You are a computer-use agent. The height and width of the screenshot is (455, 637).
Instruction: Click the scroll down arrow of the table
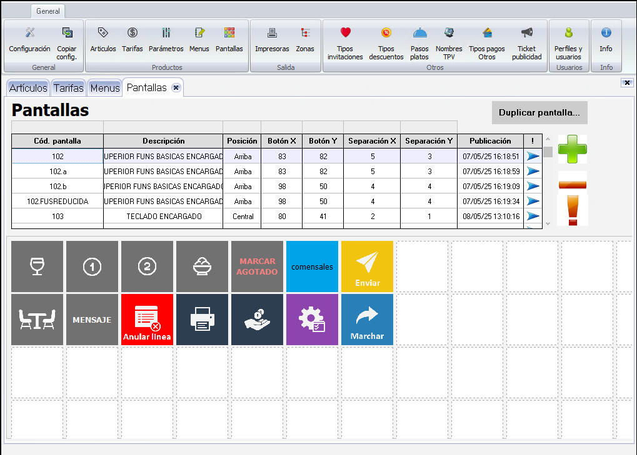(x=548, y=224)
